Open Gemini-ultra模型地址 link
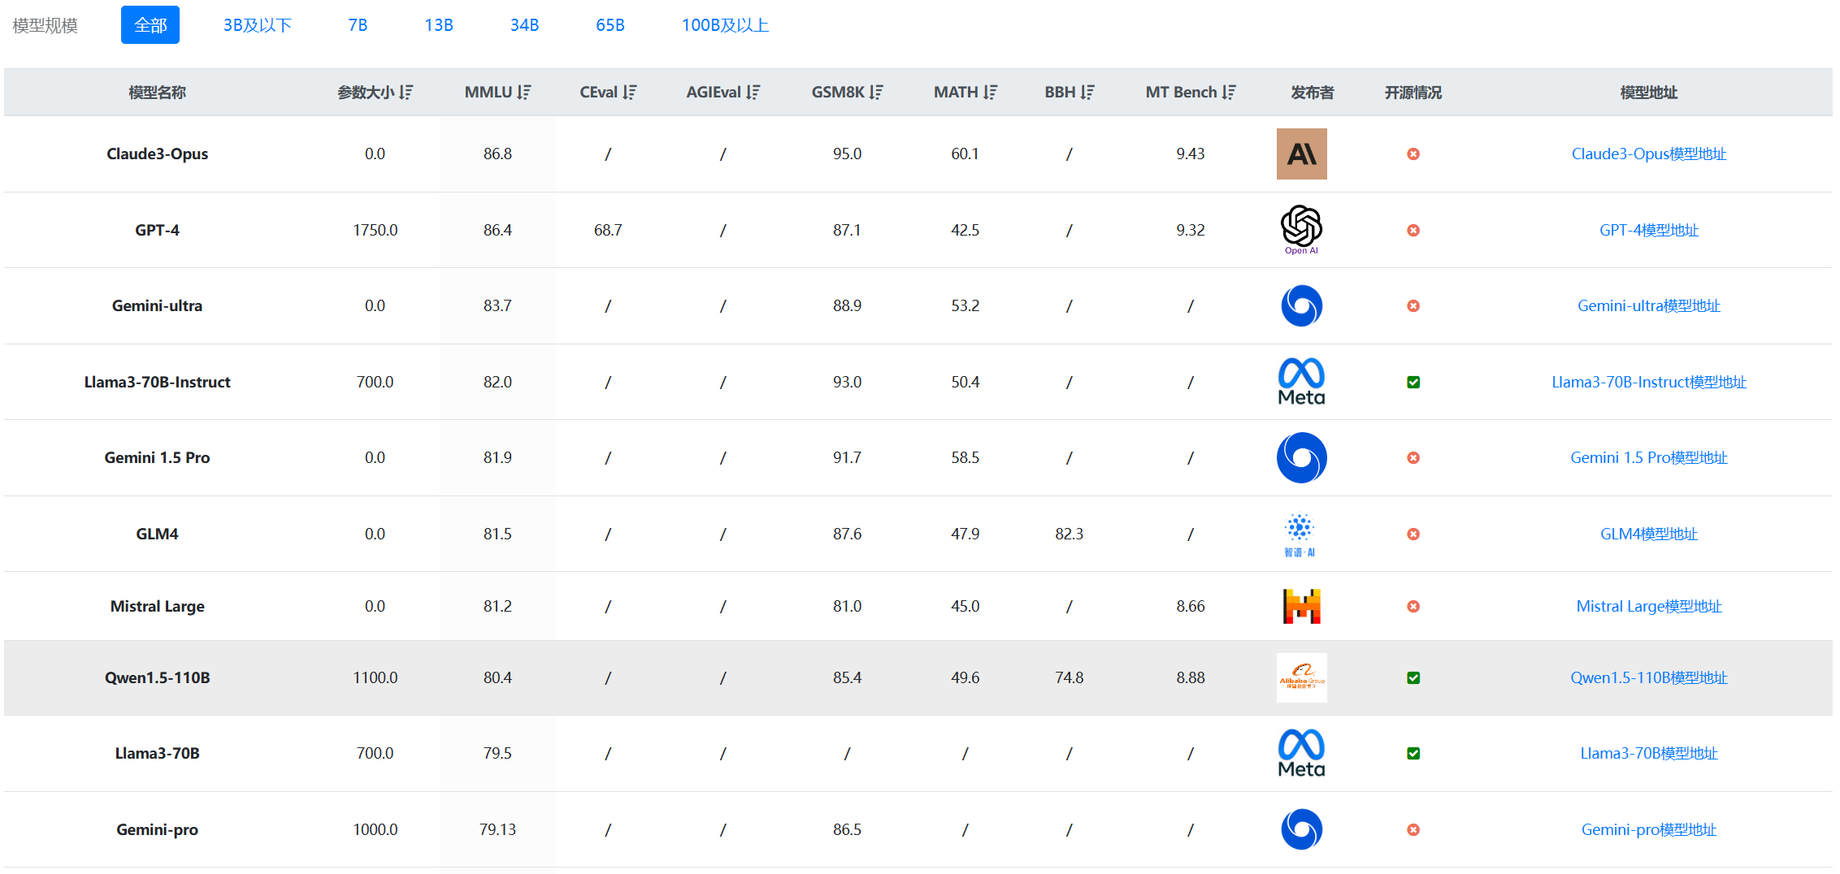 [1649, 305]
